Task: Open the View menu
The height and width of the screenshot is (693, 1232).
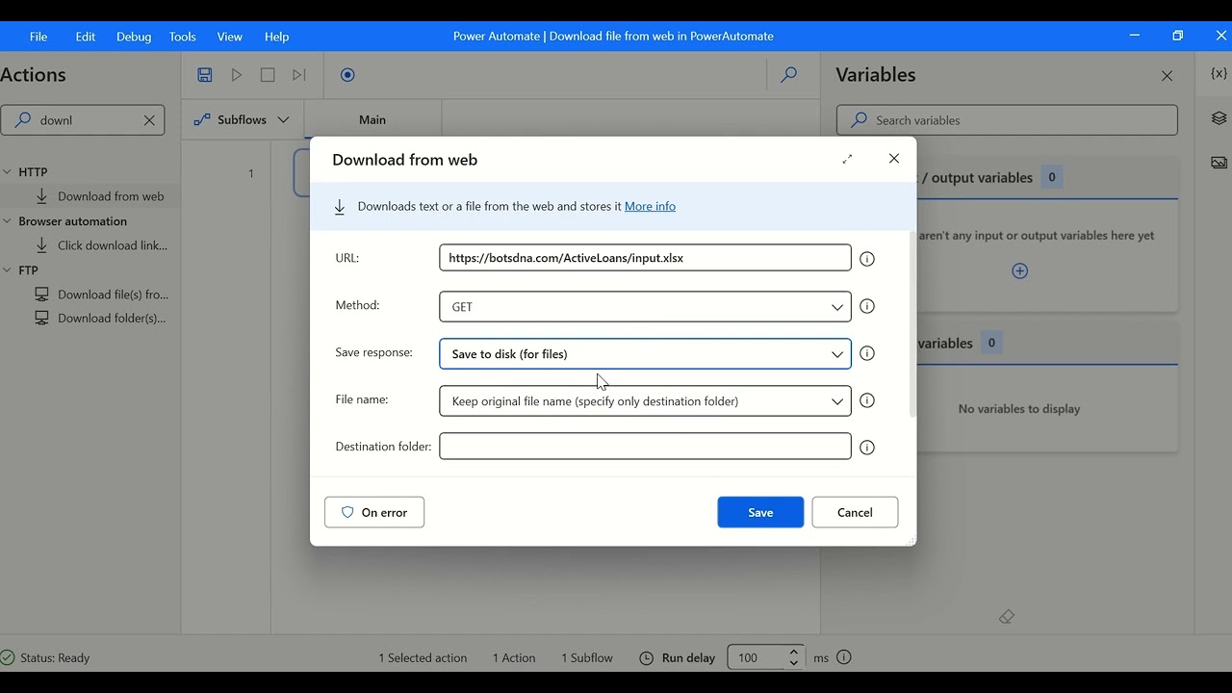Action: pyautogui.click(x=229, y=37)
